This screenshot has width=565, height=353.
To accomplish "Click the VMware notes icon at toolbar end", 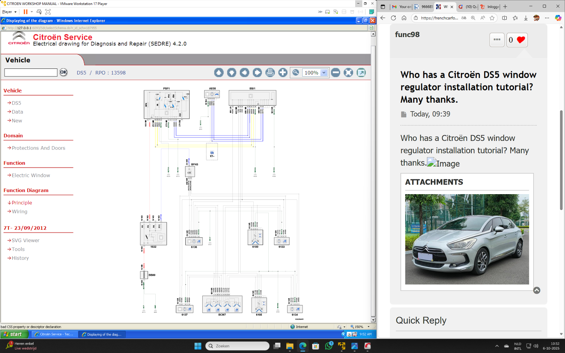I will pyautogui.click(x=371, y=12).
